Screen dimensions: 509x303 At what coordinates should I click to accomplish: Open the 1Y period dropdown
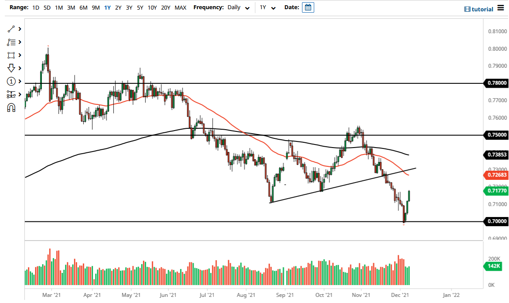[x=268, y=7]
